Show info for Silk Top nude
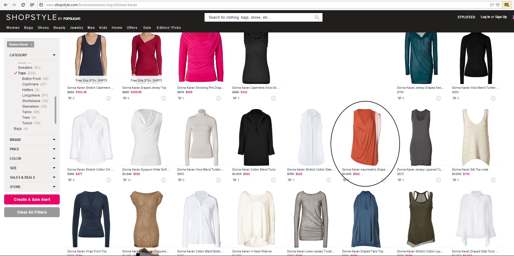Image resolution: width=514 pixels, height=256 pixels. pos(493,180)
